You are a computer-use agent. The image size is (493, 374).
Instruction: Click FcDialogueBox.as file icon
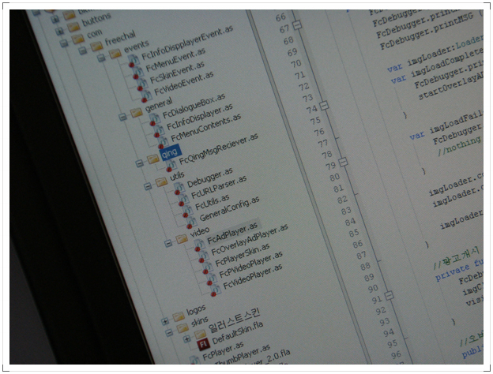click(x=154, y=119)
